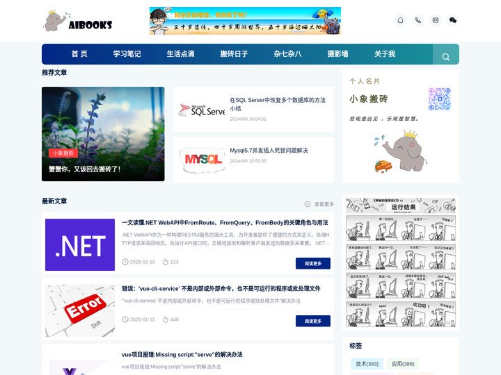The image size is (501, 375).
Task: Click the circular arrow icon beside 查看更多
Action: pyautogui.click(x=308, y=204)
